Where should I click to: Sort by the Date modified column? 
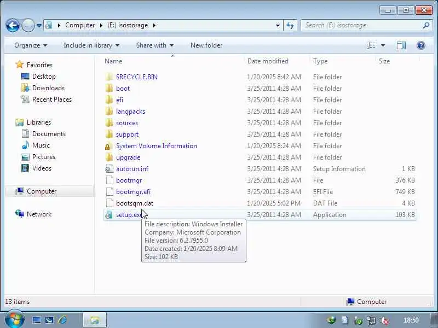click(x=268, y=61)
